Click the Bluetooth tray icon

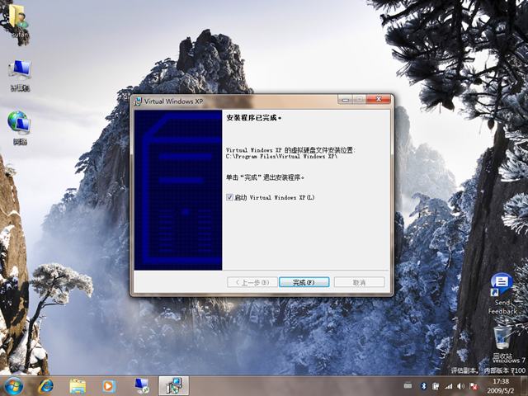(x=423, y=386)
